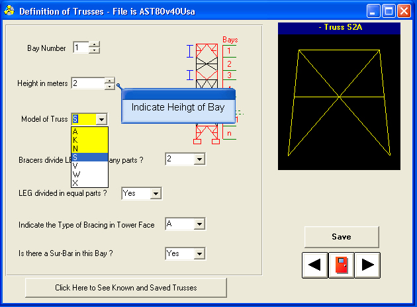Viewport: 417px width, 307px height.
Task: Collapse the Model of Truss dropdown arrow
Action: pyautogui.click(x=101, y=119)
